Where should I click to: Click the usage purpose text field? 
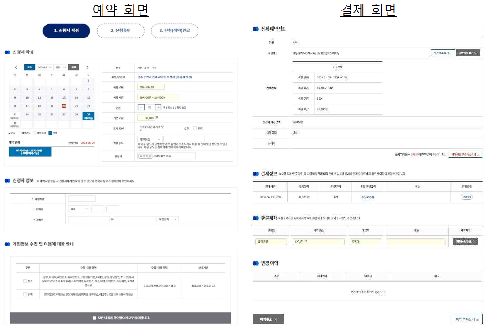tap(184, 139)
